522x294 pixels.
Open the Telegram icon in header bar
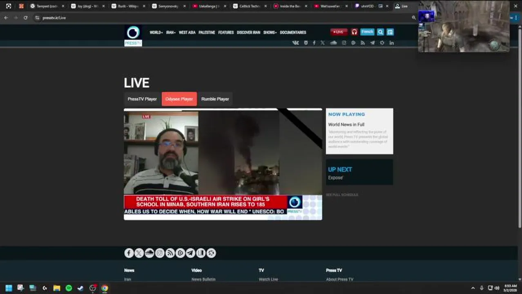click(372, 43)
